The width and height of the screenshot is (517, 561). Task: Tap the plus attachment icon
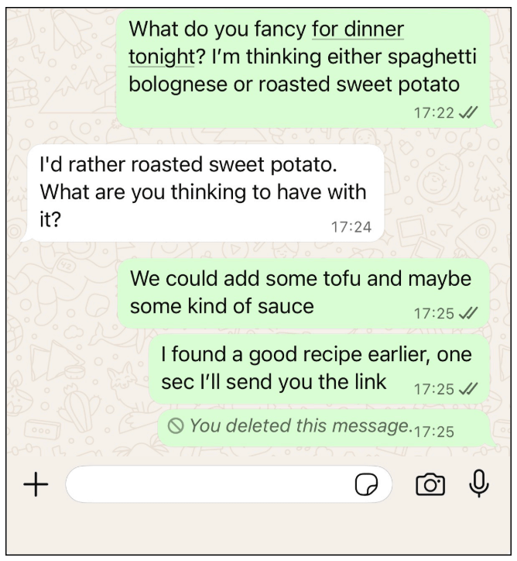36,484
